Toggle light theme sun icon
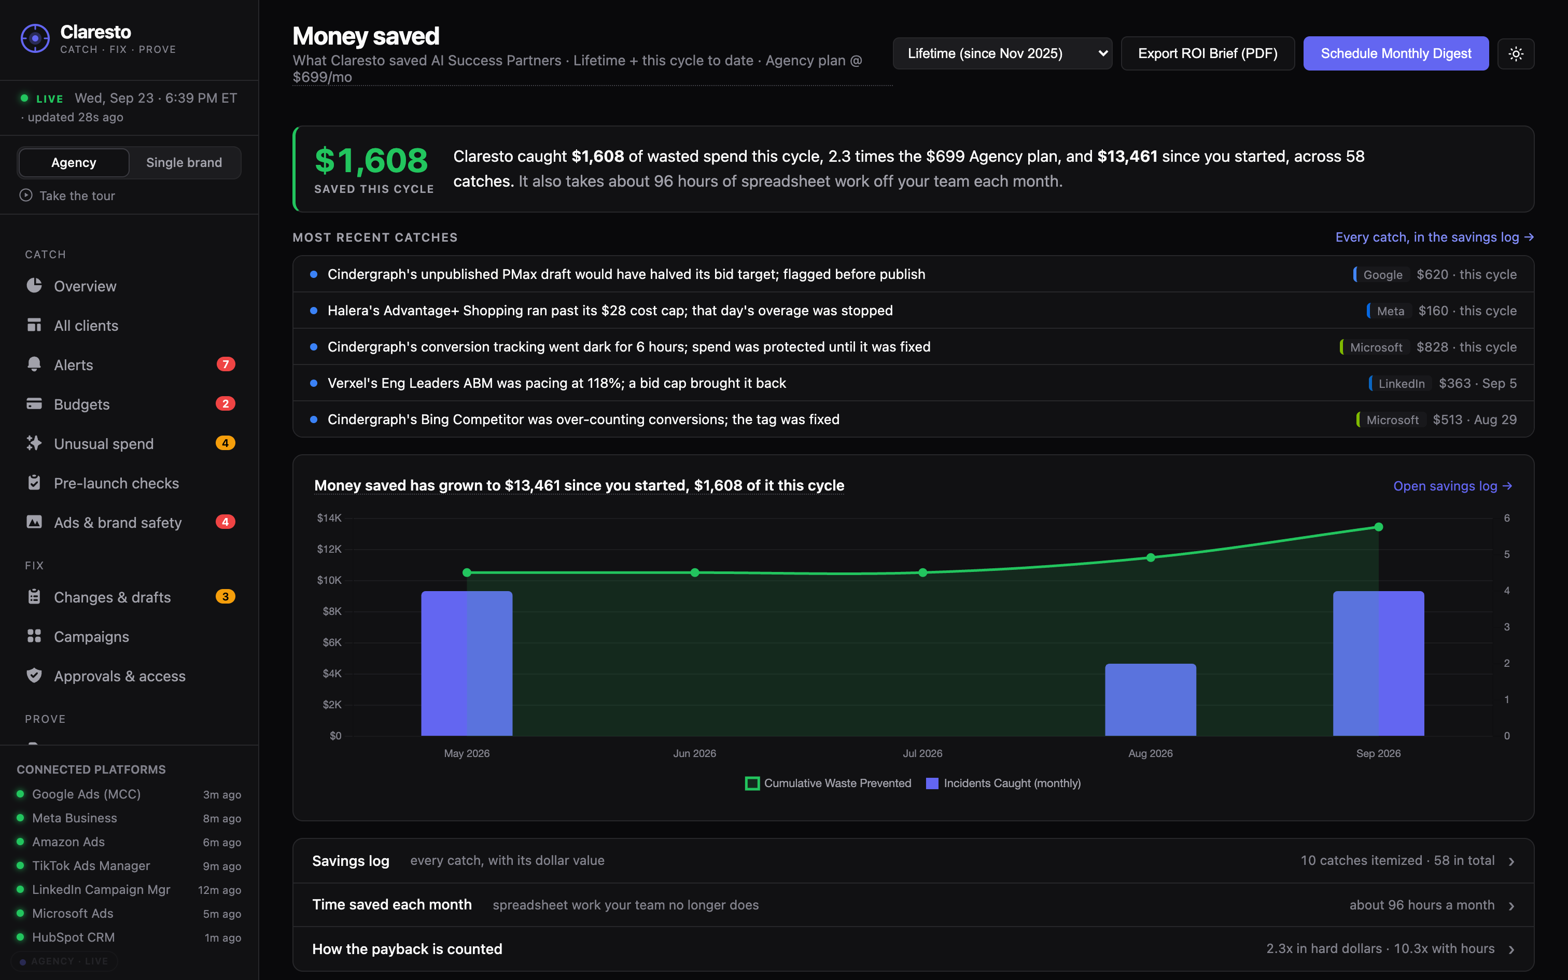Viewport: 1568px width, 980px height. (x=1516, y=54)
